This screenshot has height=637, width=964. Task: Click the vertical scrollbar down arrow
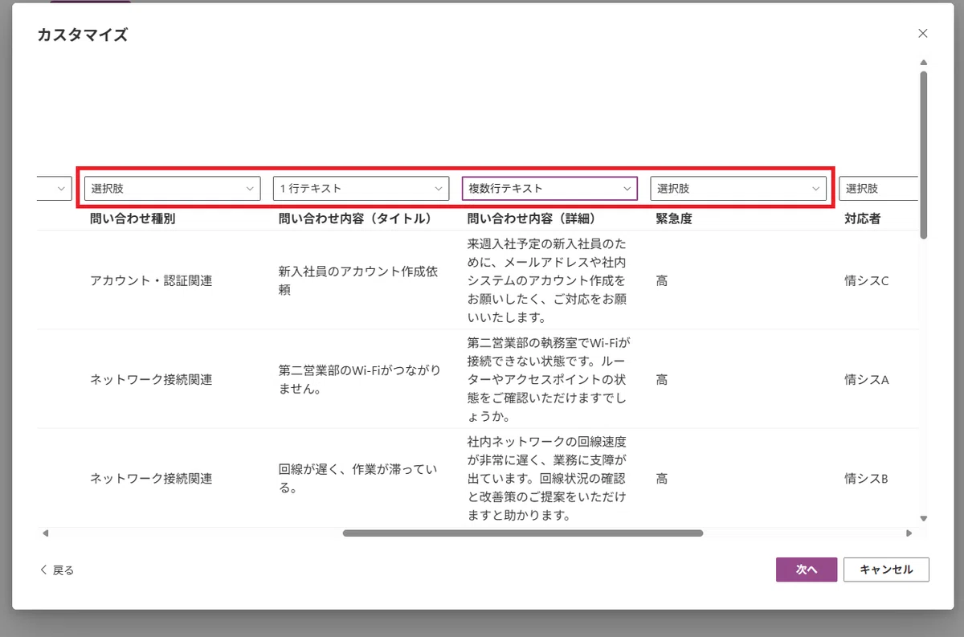[x=924, y=519]
